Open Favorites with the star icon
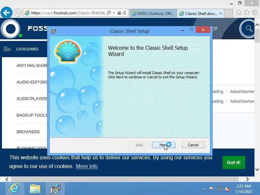The width and height of the screenshot is (260, 195). tap(247, 12)
